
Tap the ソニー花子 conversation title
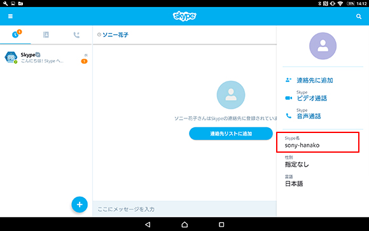115,35
